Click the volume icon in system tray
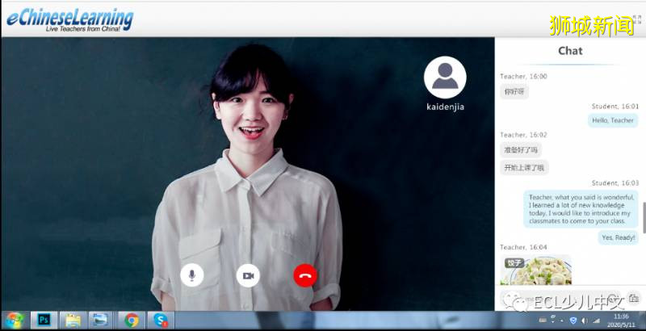646x331 pixels. pos(585,321)
